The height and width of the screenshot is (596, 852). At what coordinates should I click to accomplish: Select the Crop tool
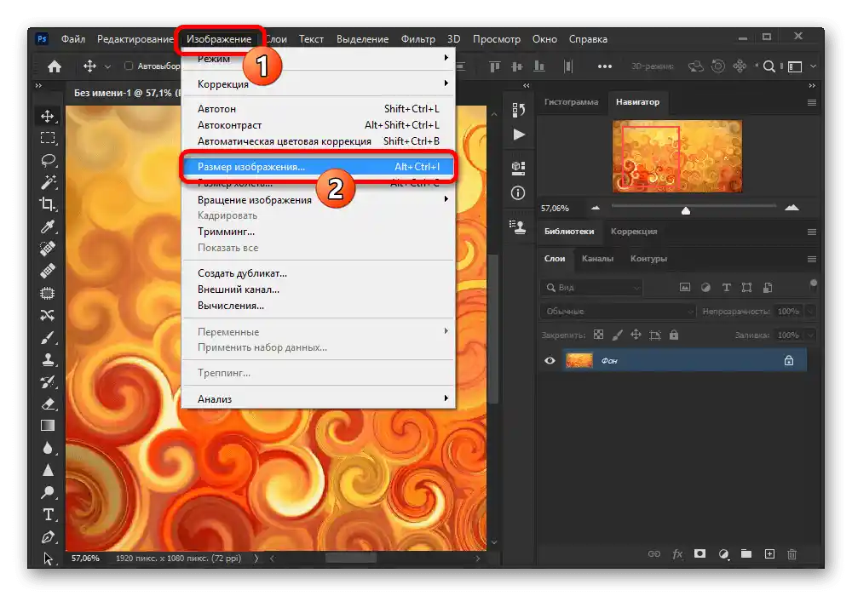click(x=47, y=204)
